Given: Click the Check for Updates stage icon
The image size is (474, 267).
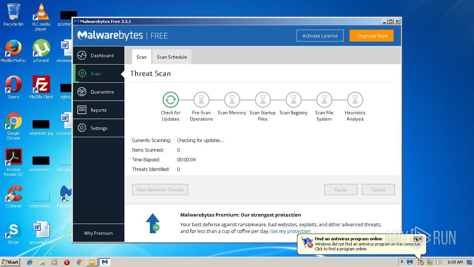Looking at the screenshot, I should coord(171,100).
